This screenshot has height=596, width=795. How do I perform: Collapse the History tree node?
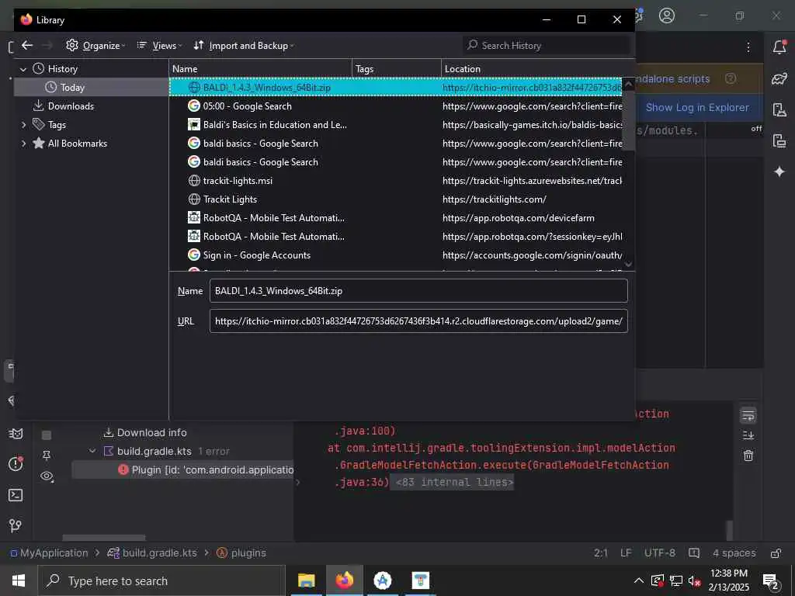click(23, 69)
